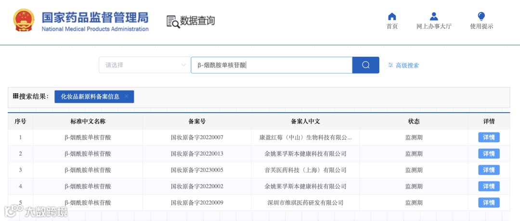Click the blue magnifier search button
Viewport: 520px width, 221px height.
[366, 65]
